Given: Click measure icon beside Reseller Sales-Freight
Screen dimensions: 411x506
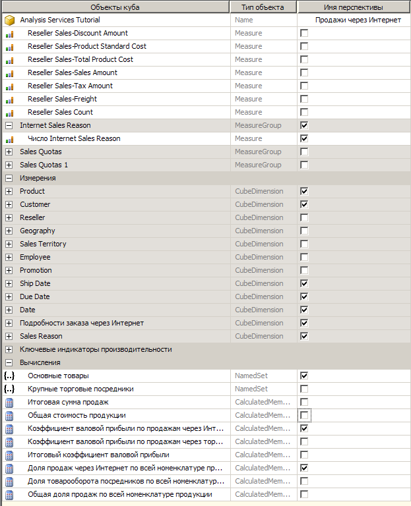Looking at the screenshot, I should (x=10, y=99).
